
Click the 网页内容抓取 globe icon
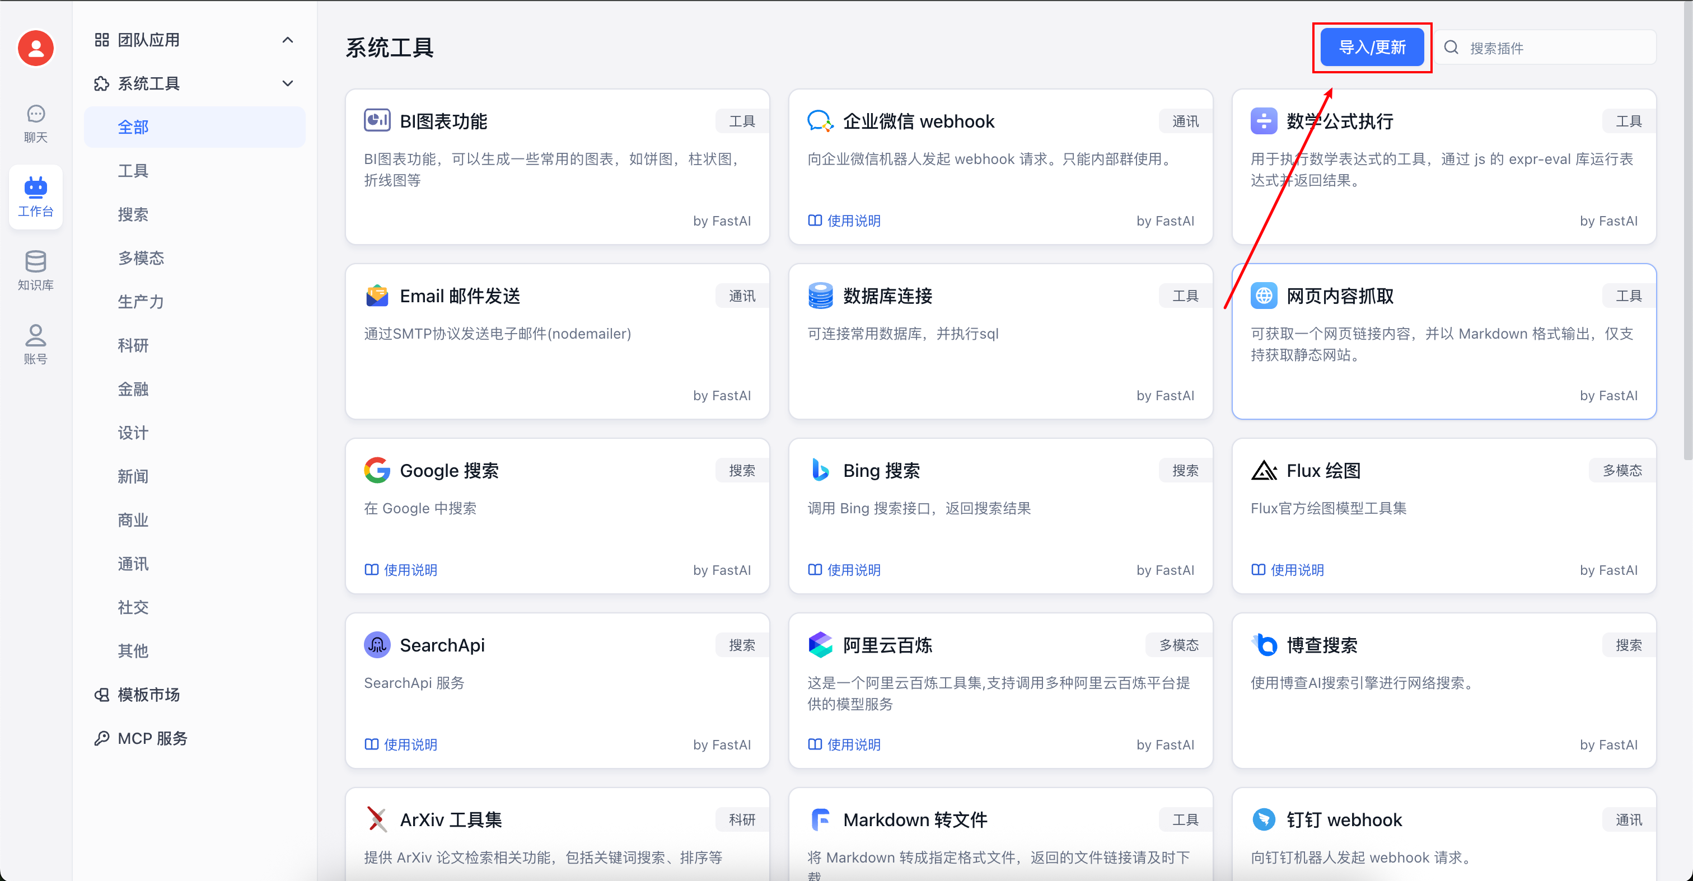[x=1264, y=296]
